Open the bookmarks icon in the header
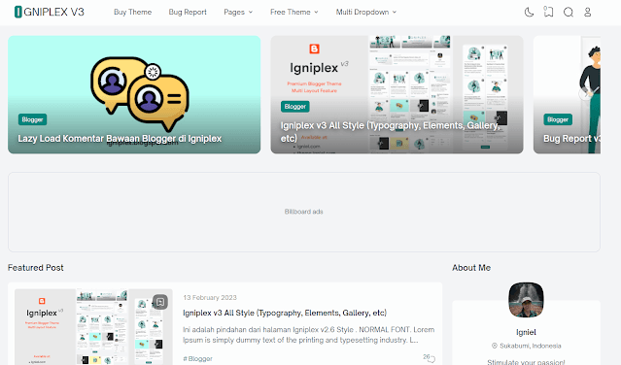This screenshot has width=621, height=365. [548, 12]
